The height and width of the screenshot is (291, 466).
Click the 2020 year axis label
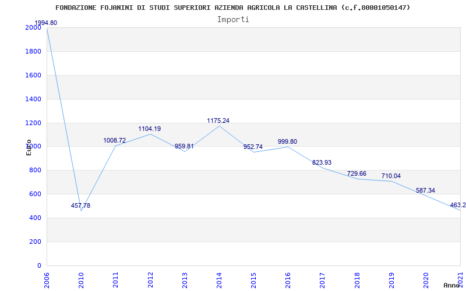[x=426, y=280]
